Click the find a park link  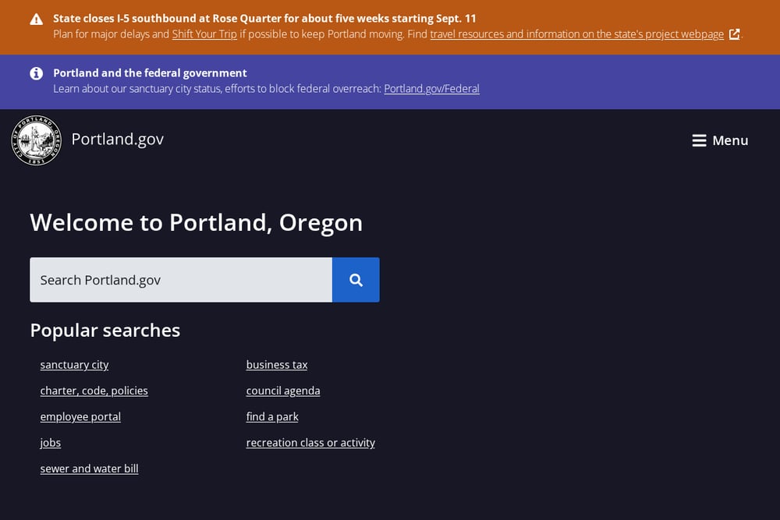coord(272,416)
